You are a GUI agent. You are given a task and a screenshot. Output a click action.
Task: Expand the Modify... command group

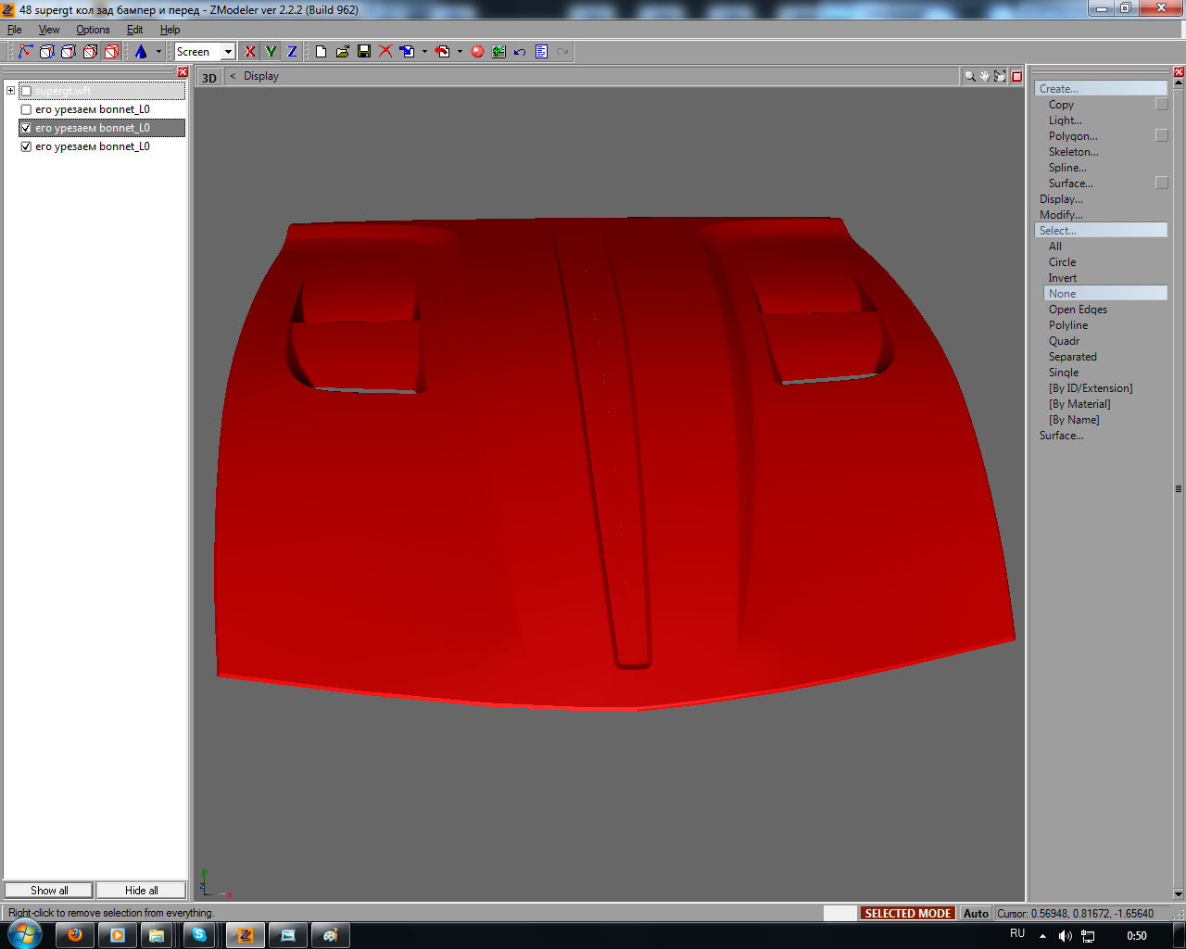pos(1061,215)
